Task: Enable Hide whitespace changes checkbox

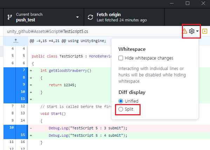Action: 121,58
